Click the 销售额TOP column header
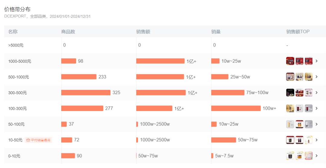 coord(298,32)
